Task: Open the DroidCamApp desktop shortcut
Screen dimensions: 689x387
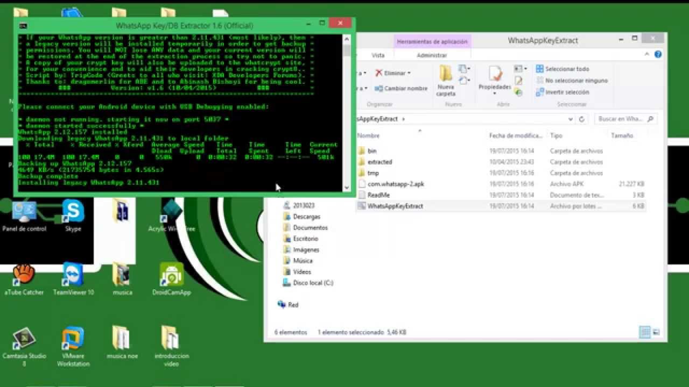Action: tap(172, 280)
